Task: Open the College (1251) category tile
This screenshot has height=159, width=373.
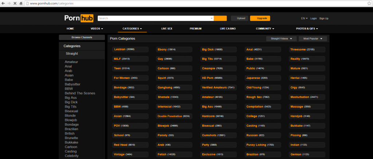Action: (263, 116)
